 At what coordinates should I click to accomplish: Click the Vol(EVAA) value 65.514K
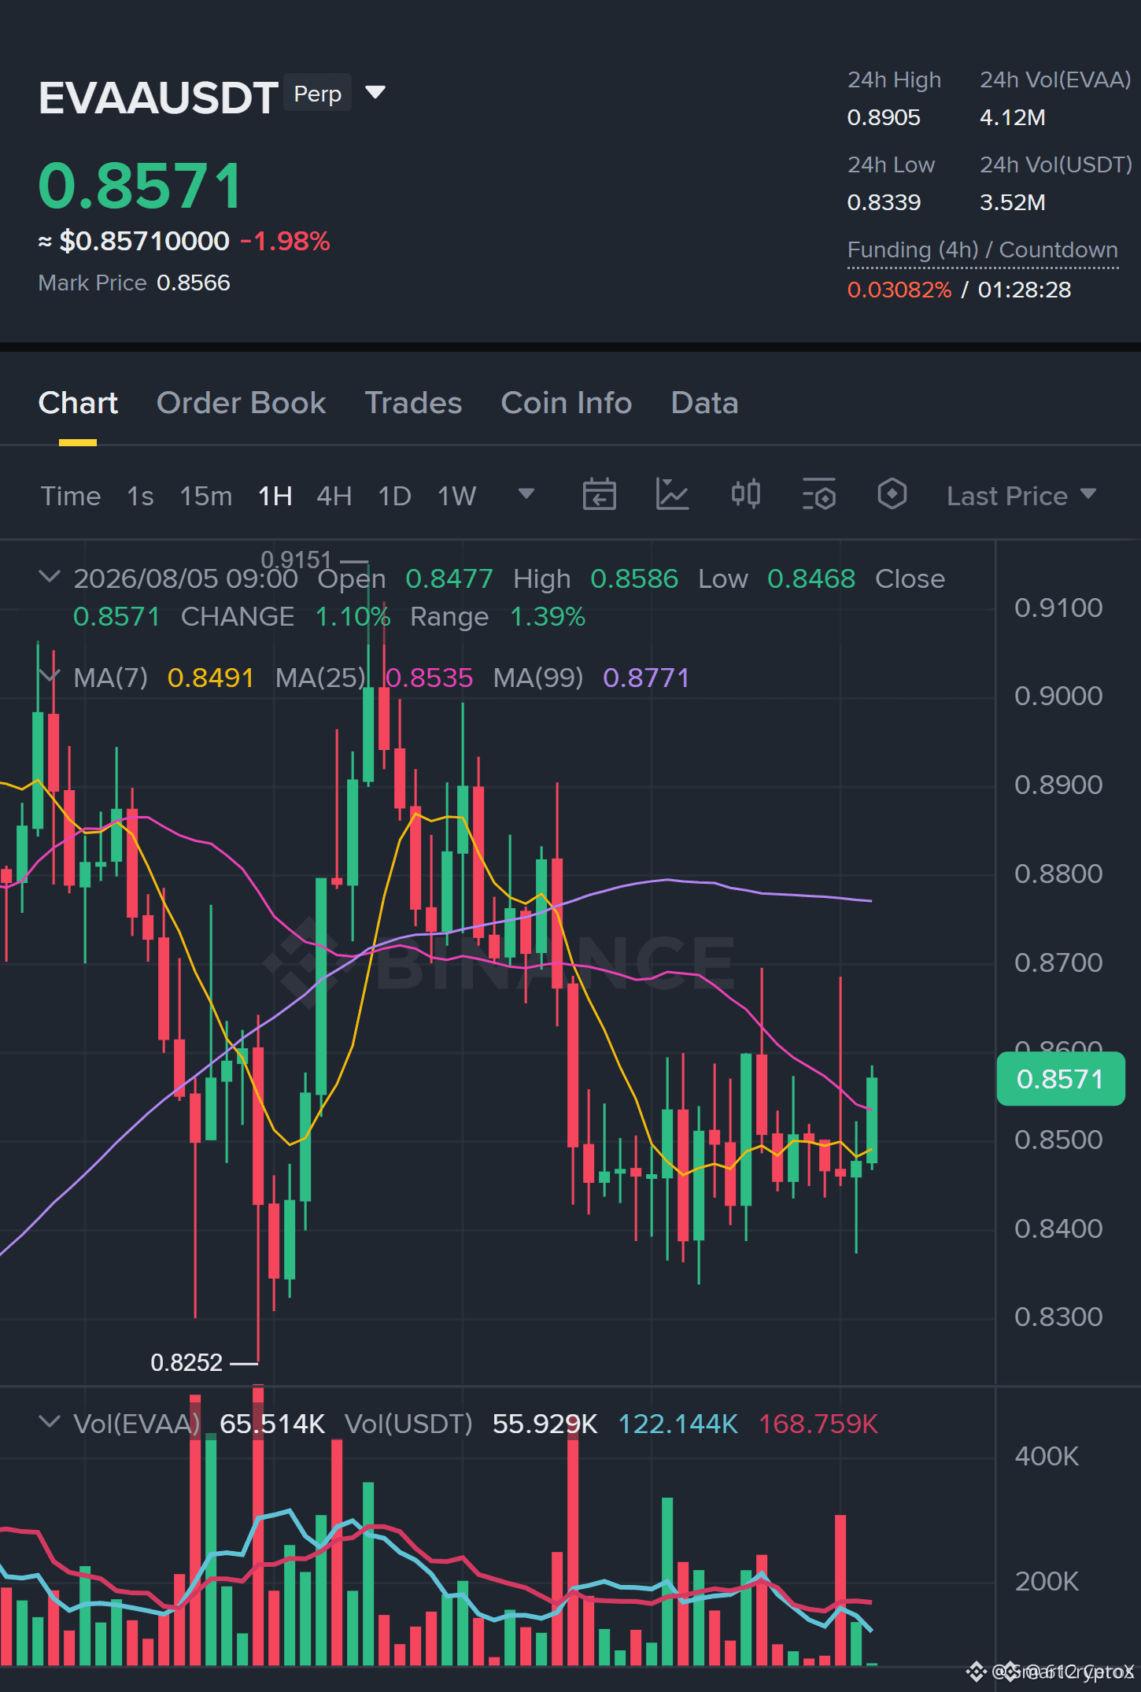pos(272,1424)
